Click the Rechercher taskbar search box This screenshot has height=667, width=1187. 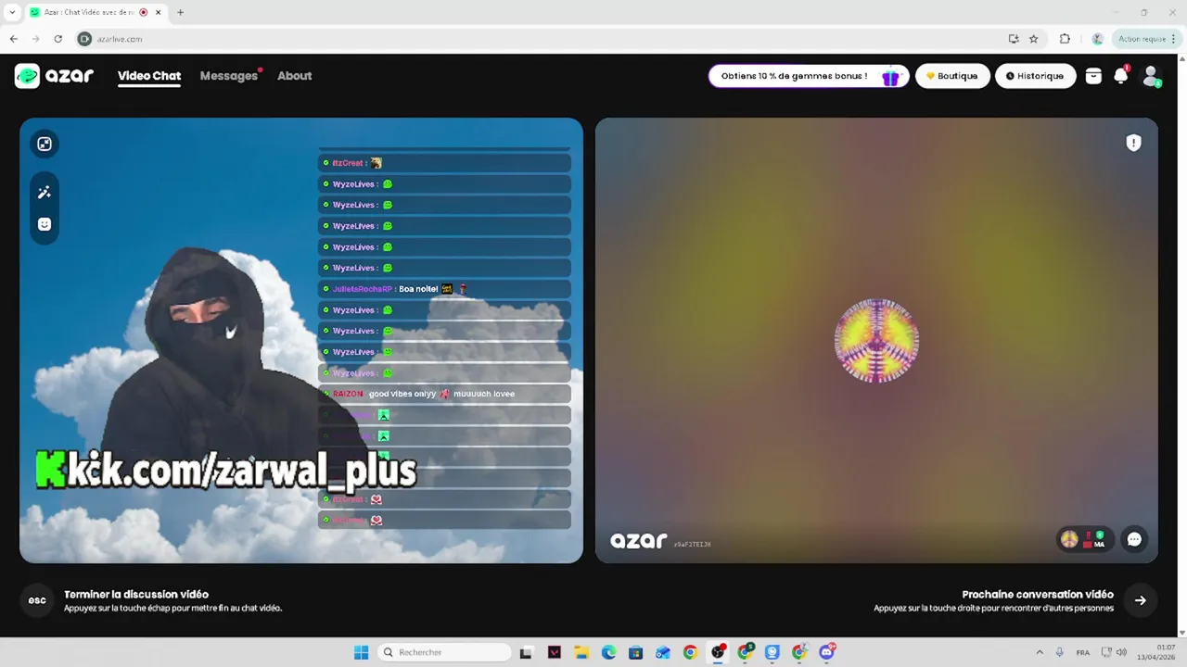(x=446, y=652)
